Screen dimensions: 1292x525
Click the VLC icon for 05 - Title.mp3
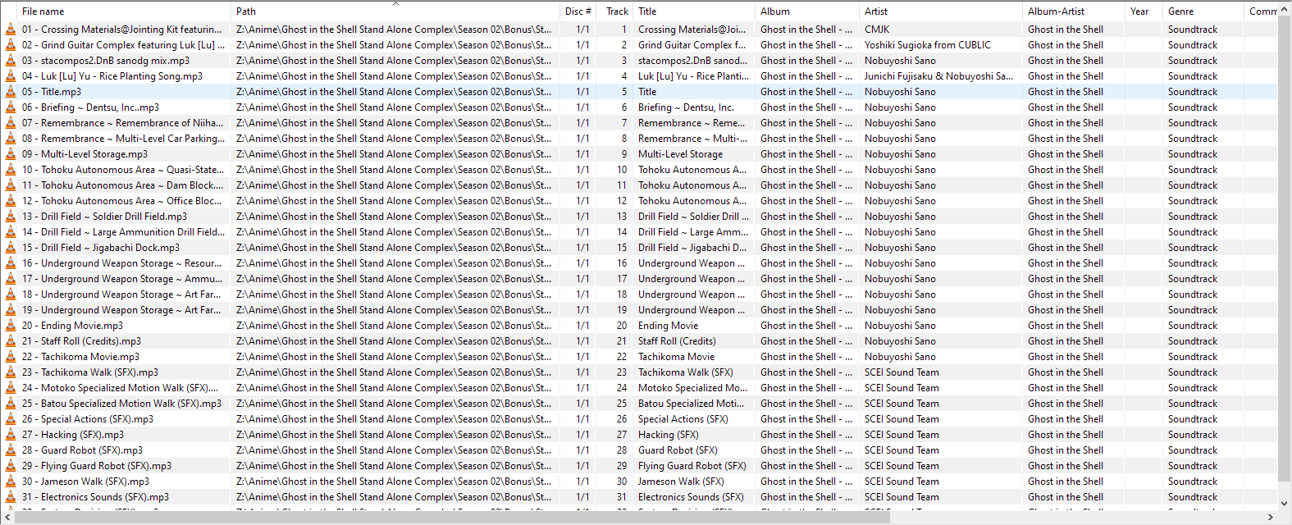pyautogui.click(x=11, y=91)
